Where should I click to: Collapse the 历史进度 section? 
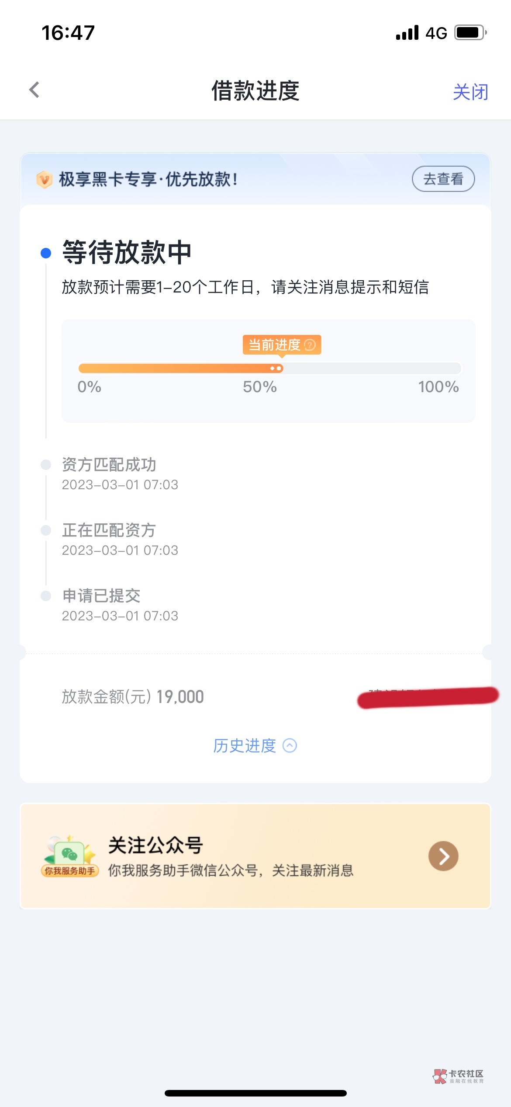tap(245, 745)
